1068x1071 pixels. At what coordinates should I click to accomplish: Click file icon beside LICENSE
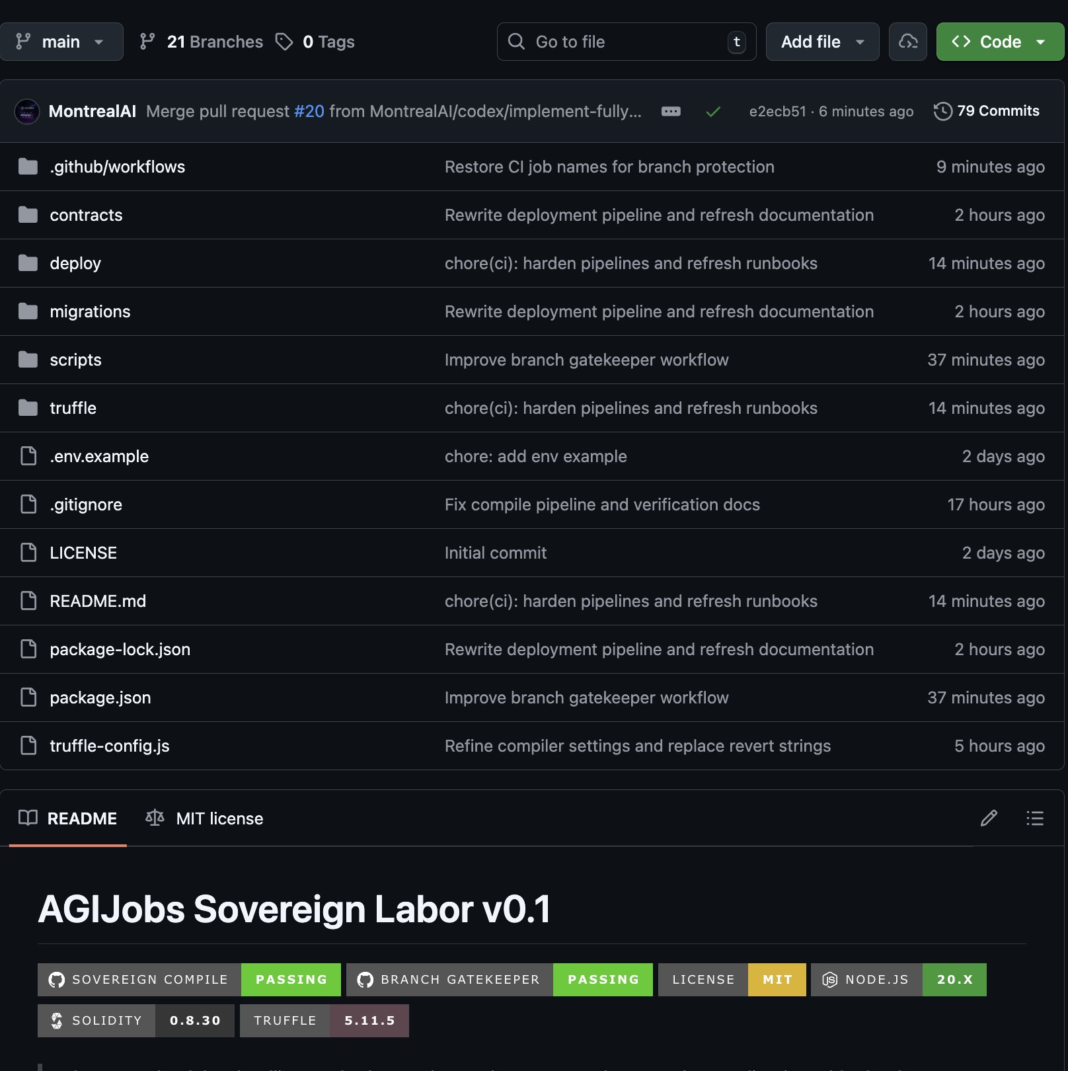[28, 553]
